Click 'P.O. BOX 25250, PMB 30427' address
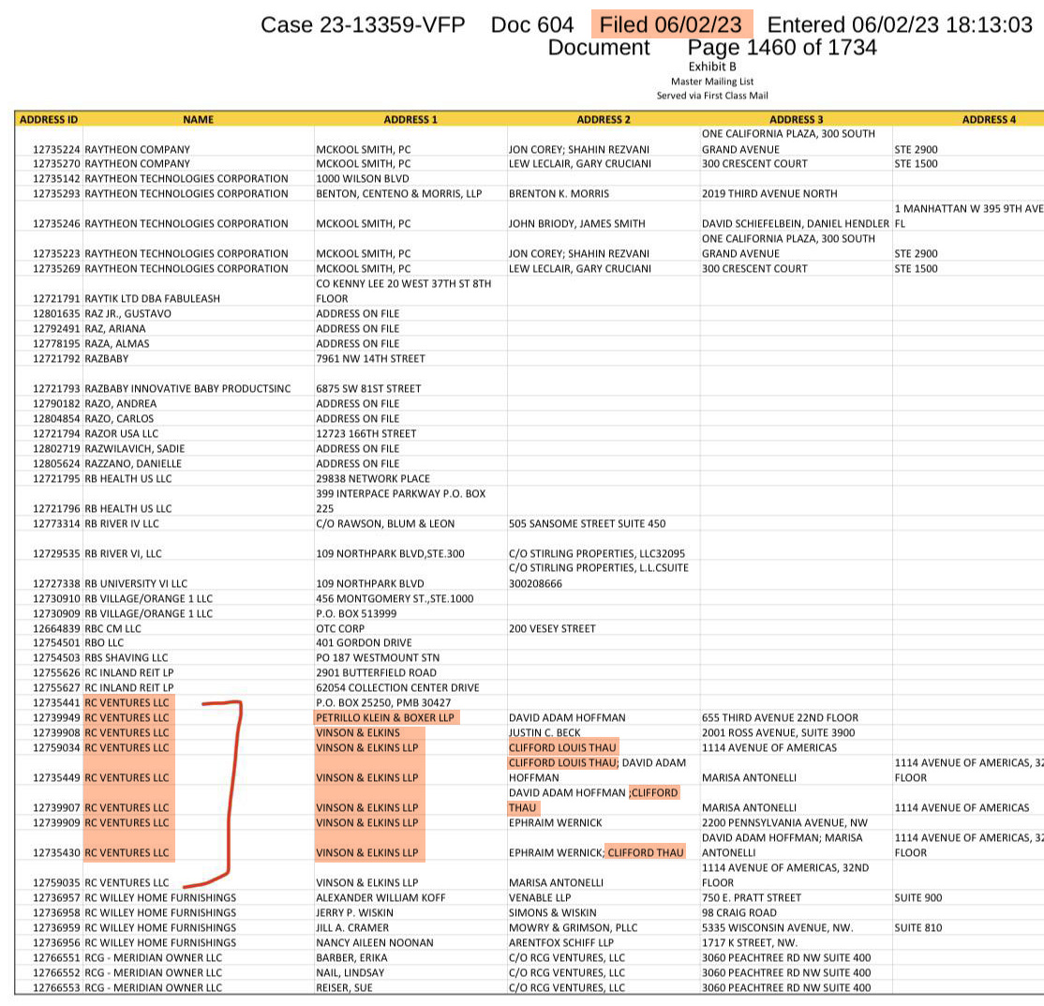 click(383, 703)
